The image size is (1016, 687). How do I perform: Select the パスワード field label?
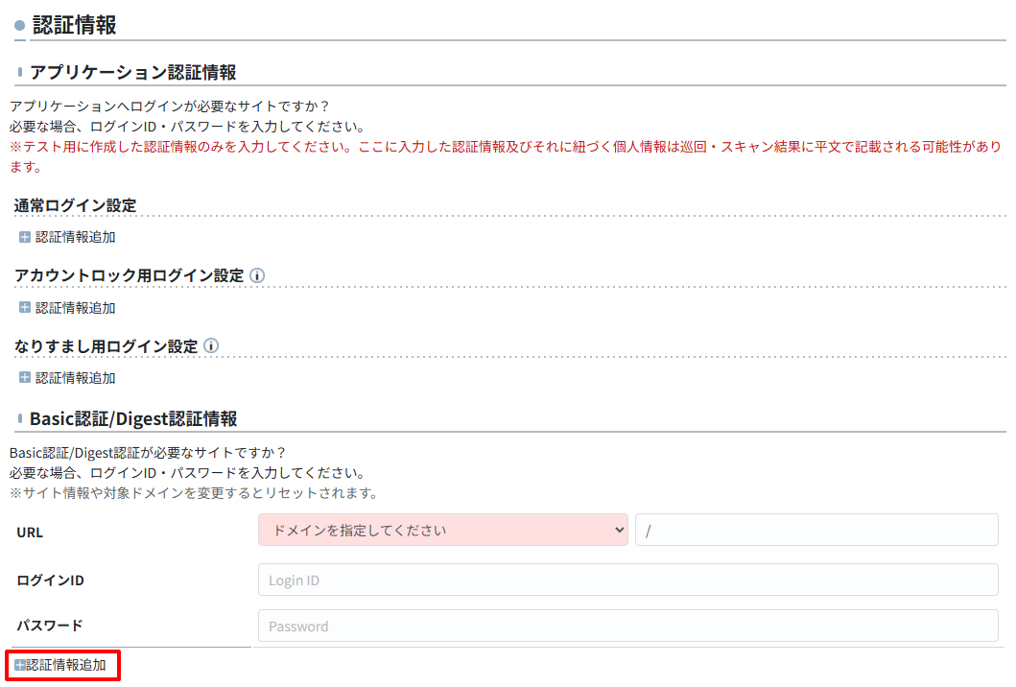pos(50,626)
